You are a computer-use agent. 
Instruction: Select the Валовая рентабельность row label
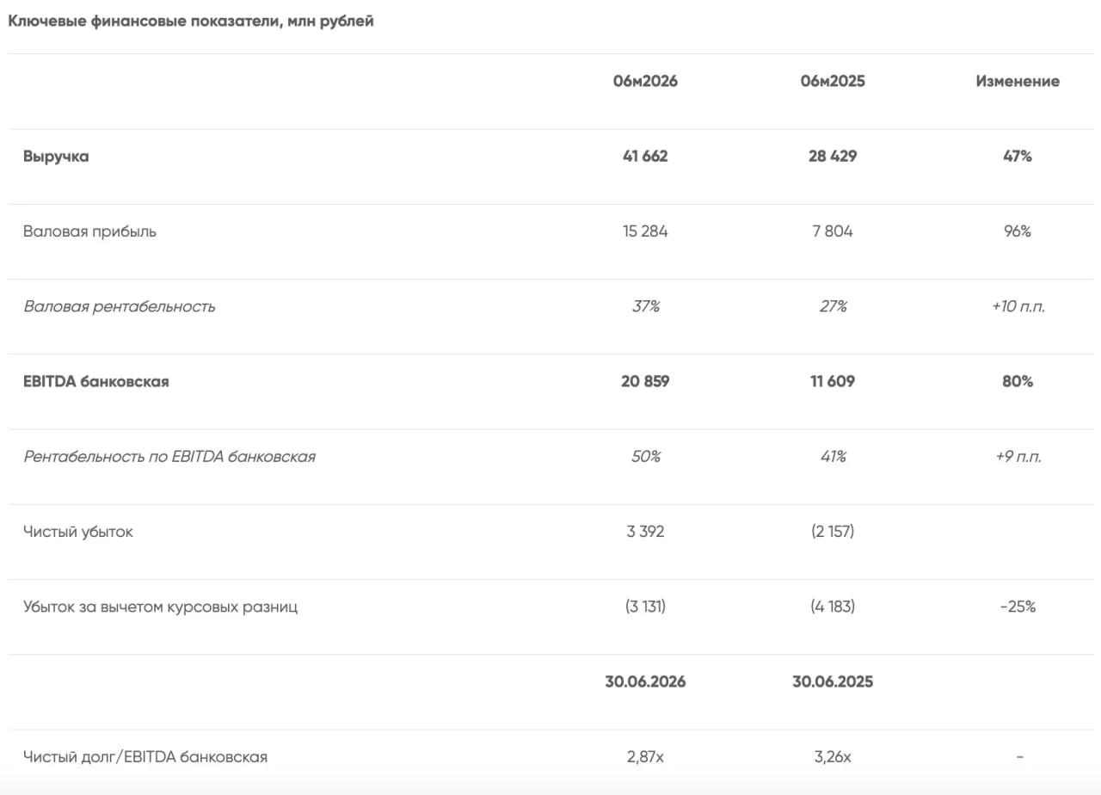(120, 306)
